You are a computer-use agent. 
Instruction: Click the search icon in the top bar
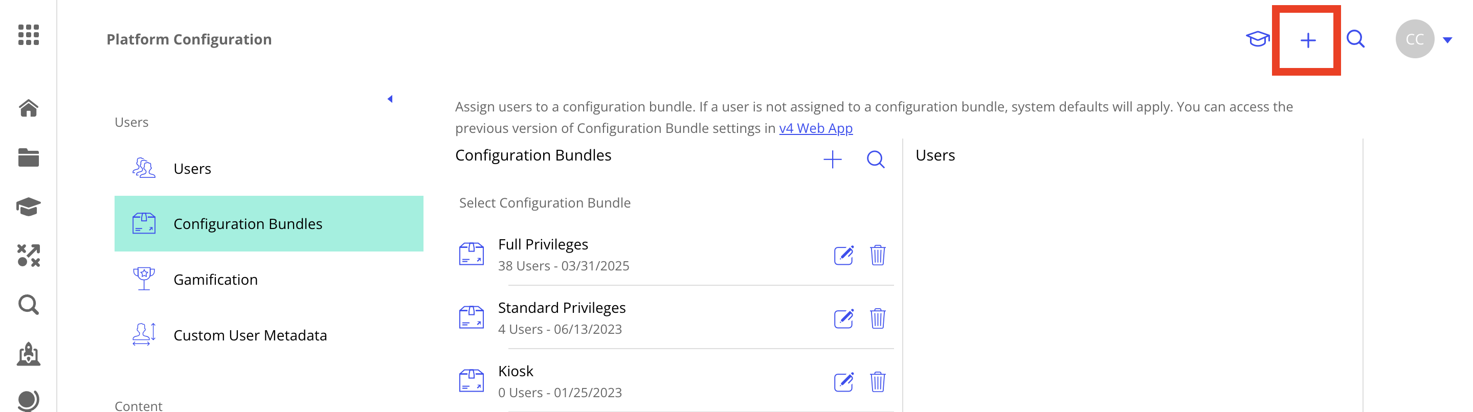pyautogui.click(x=1355, y=39)
